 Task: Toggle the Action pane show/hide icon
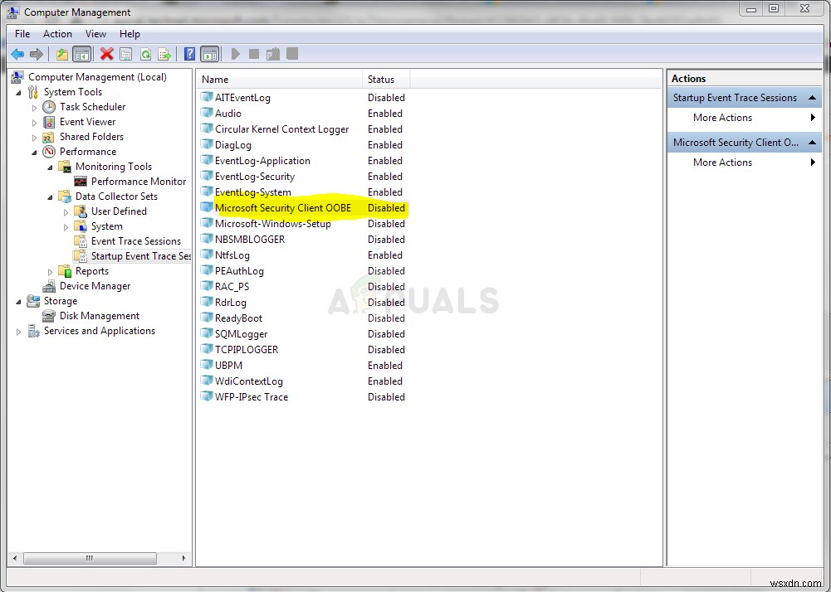pos(209,54)
